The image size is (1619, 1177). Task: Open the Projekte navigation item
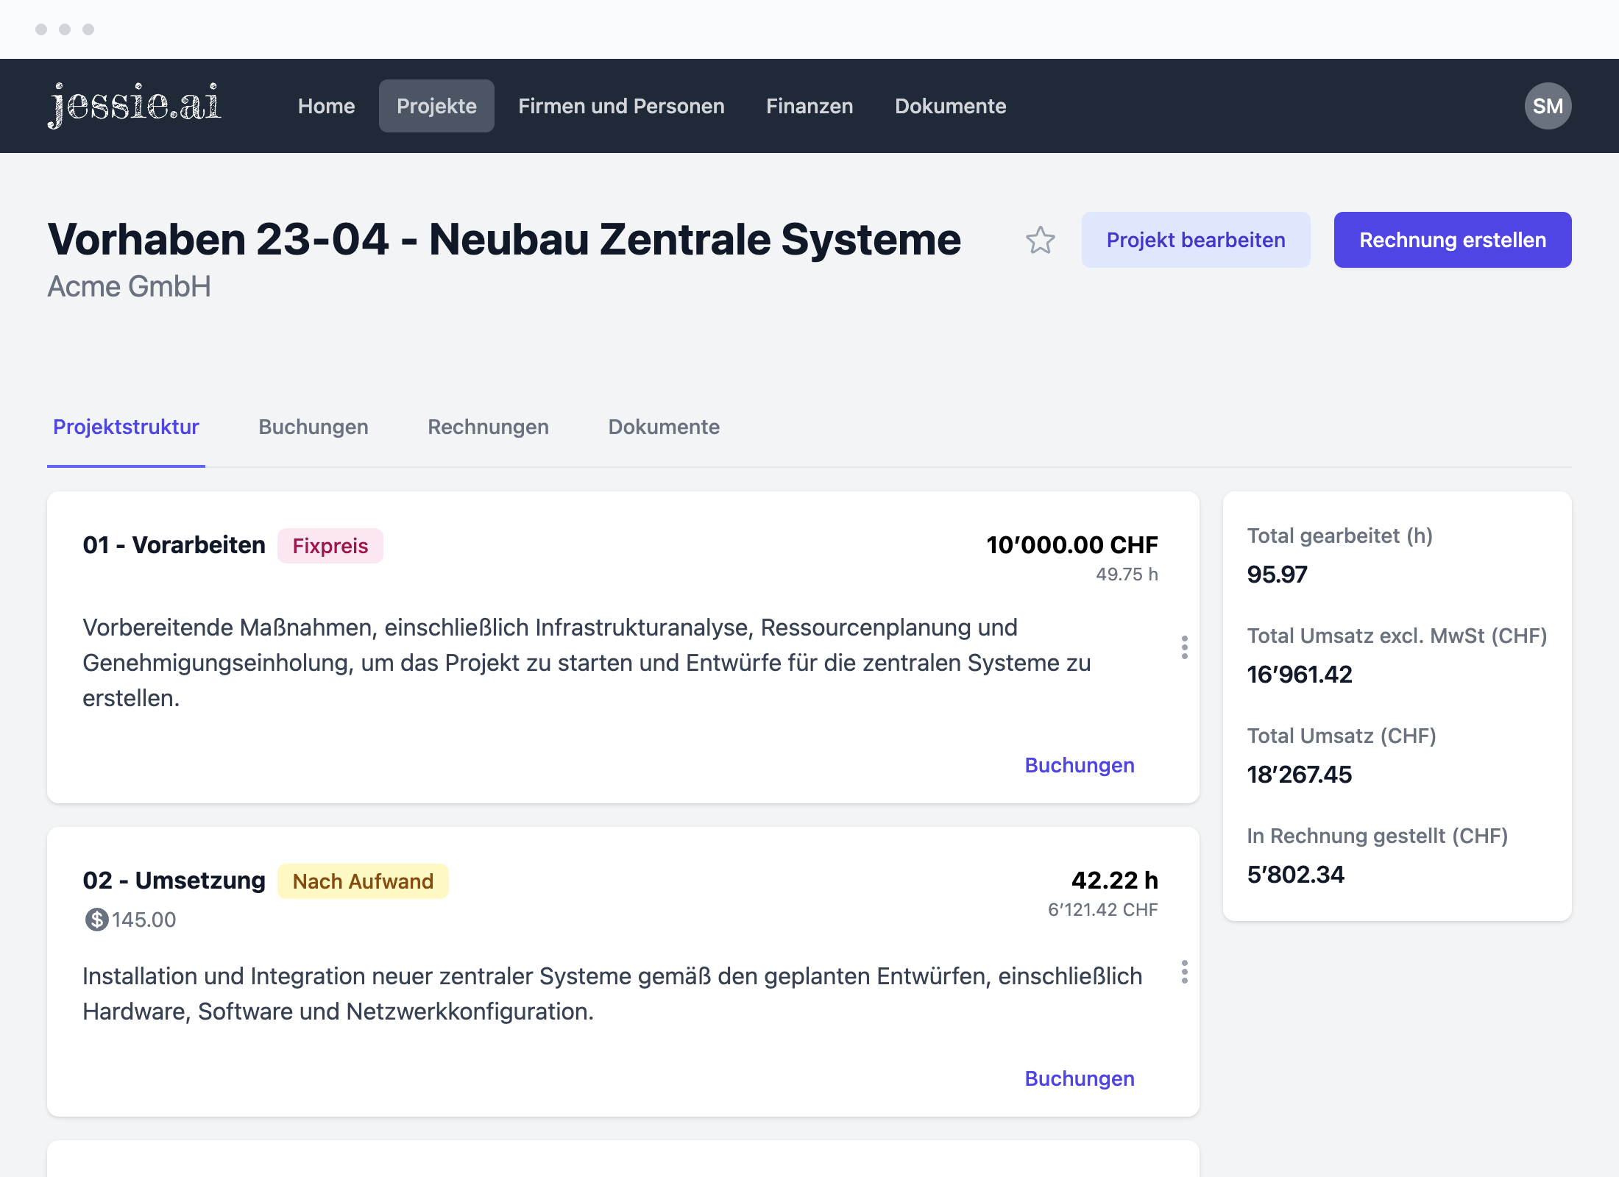436,106
